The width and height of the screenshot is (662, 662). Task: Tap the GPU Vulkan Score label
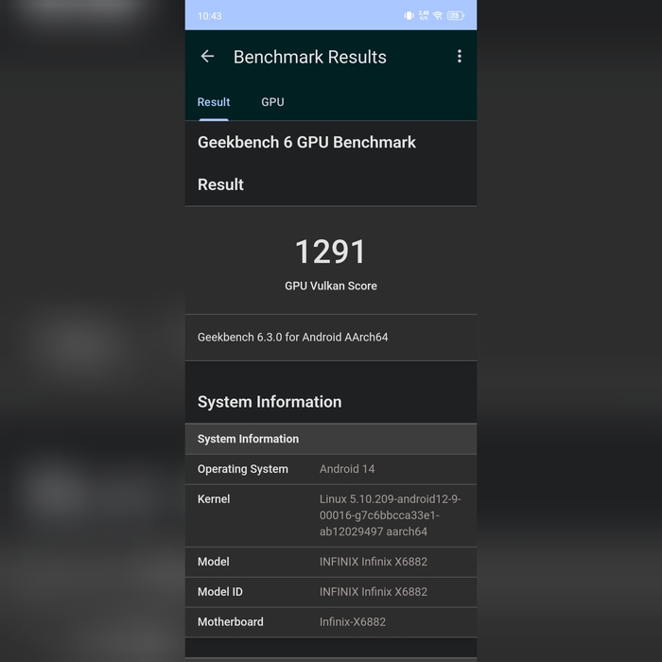pos(331,286)
